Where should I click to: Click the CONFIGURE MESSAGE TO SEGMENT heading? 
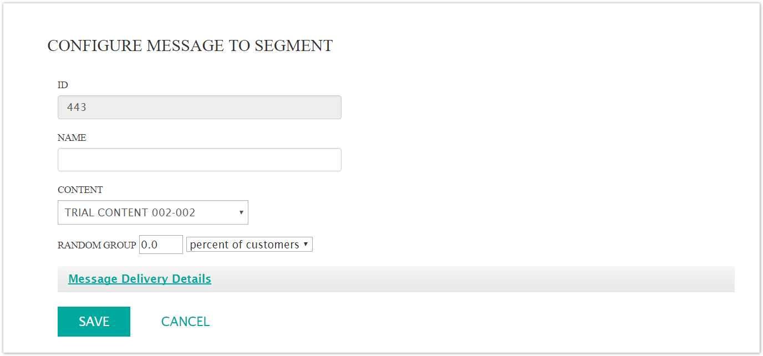190,45
